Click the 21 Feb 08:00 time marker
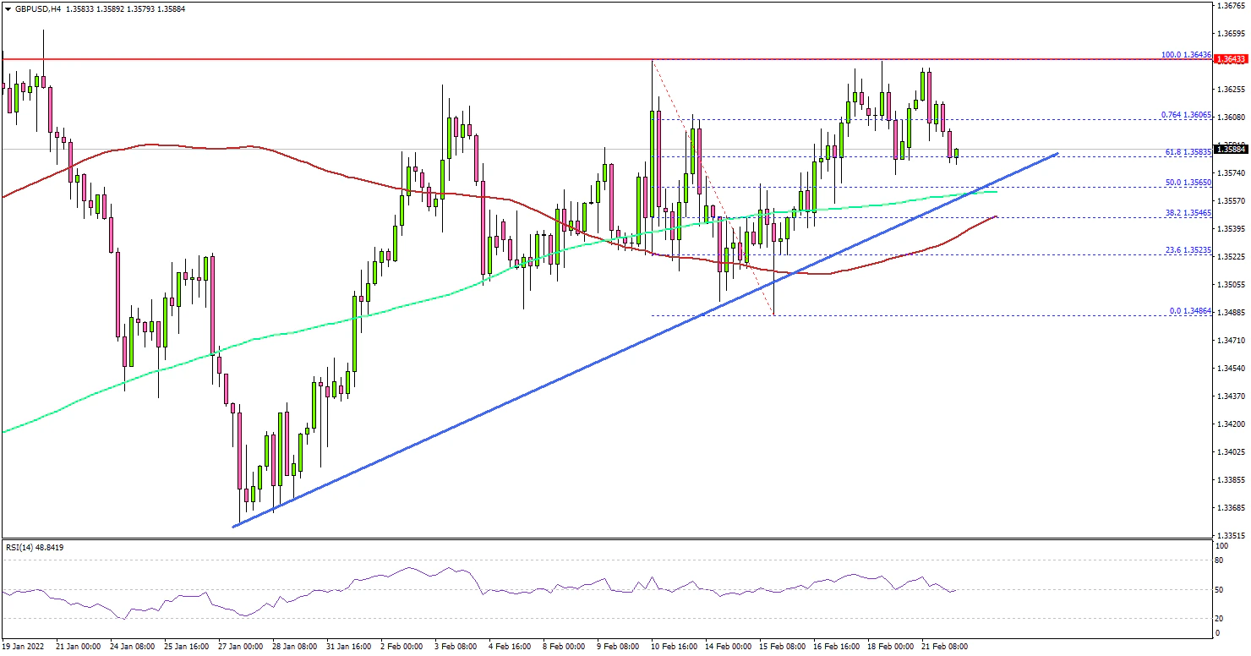 pyautogui.click(x=946, y=646)
